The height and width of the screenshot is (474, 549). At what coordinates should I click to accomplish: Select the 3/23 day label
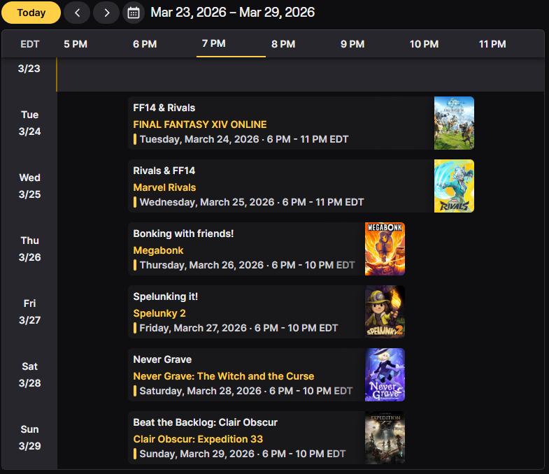pos(29,69)
